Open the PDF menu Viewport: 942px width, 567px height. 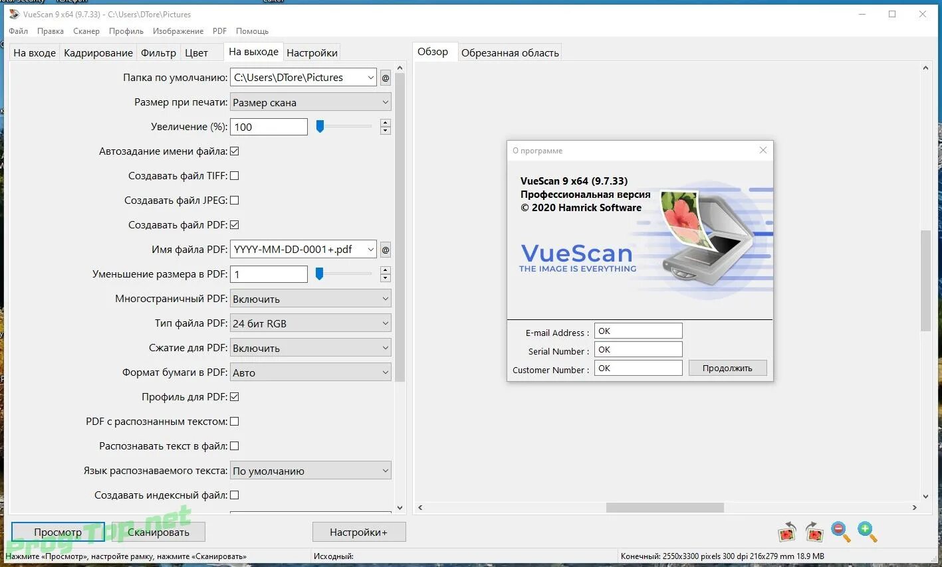coord(219,31)
